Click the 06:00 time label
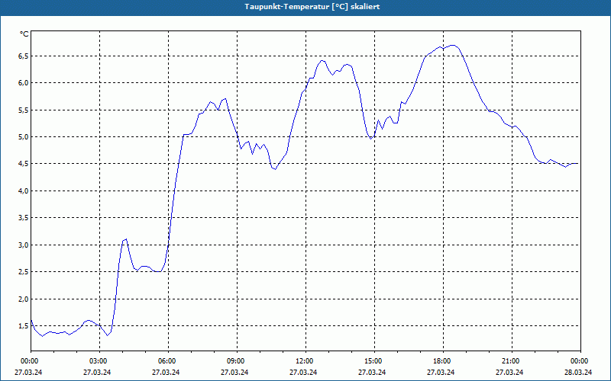 [168, 361]
